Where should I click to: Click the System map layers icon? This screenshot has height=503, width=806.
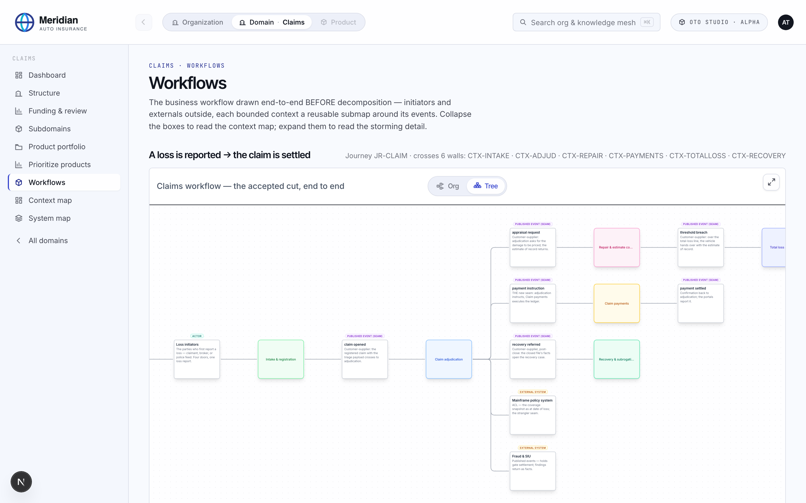[19, 218]
